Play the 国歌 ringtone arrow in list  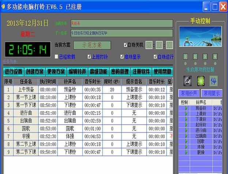tap(186, 141)
